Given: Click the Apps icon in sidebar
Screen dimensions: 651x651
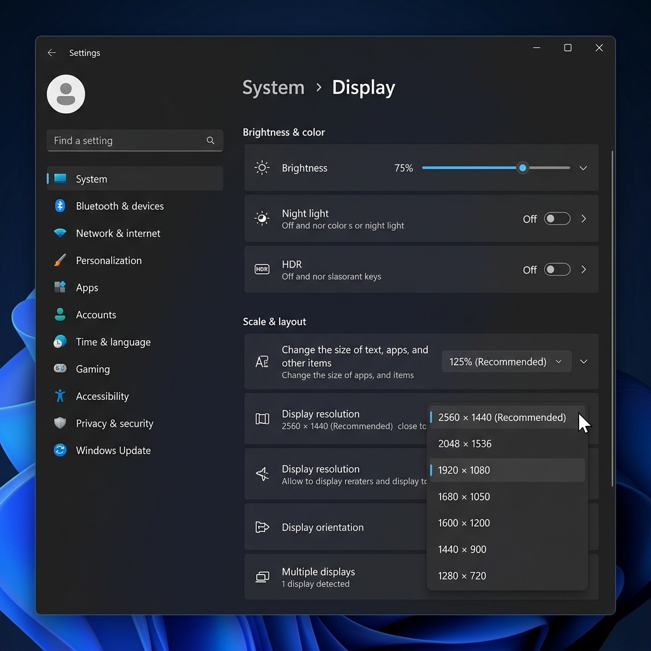Looking at the screenshot, I should tap(60, 287).
